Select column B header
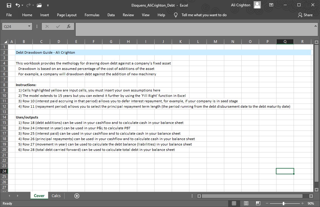The height and width of the screenshot is (207, 320). point(24,42)
